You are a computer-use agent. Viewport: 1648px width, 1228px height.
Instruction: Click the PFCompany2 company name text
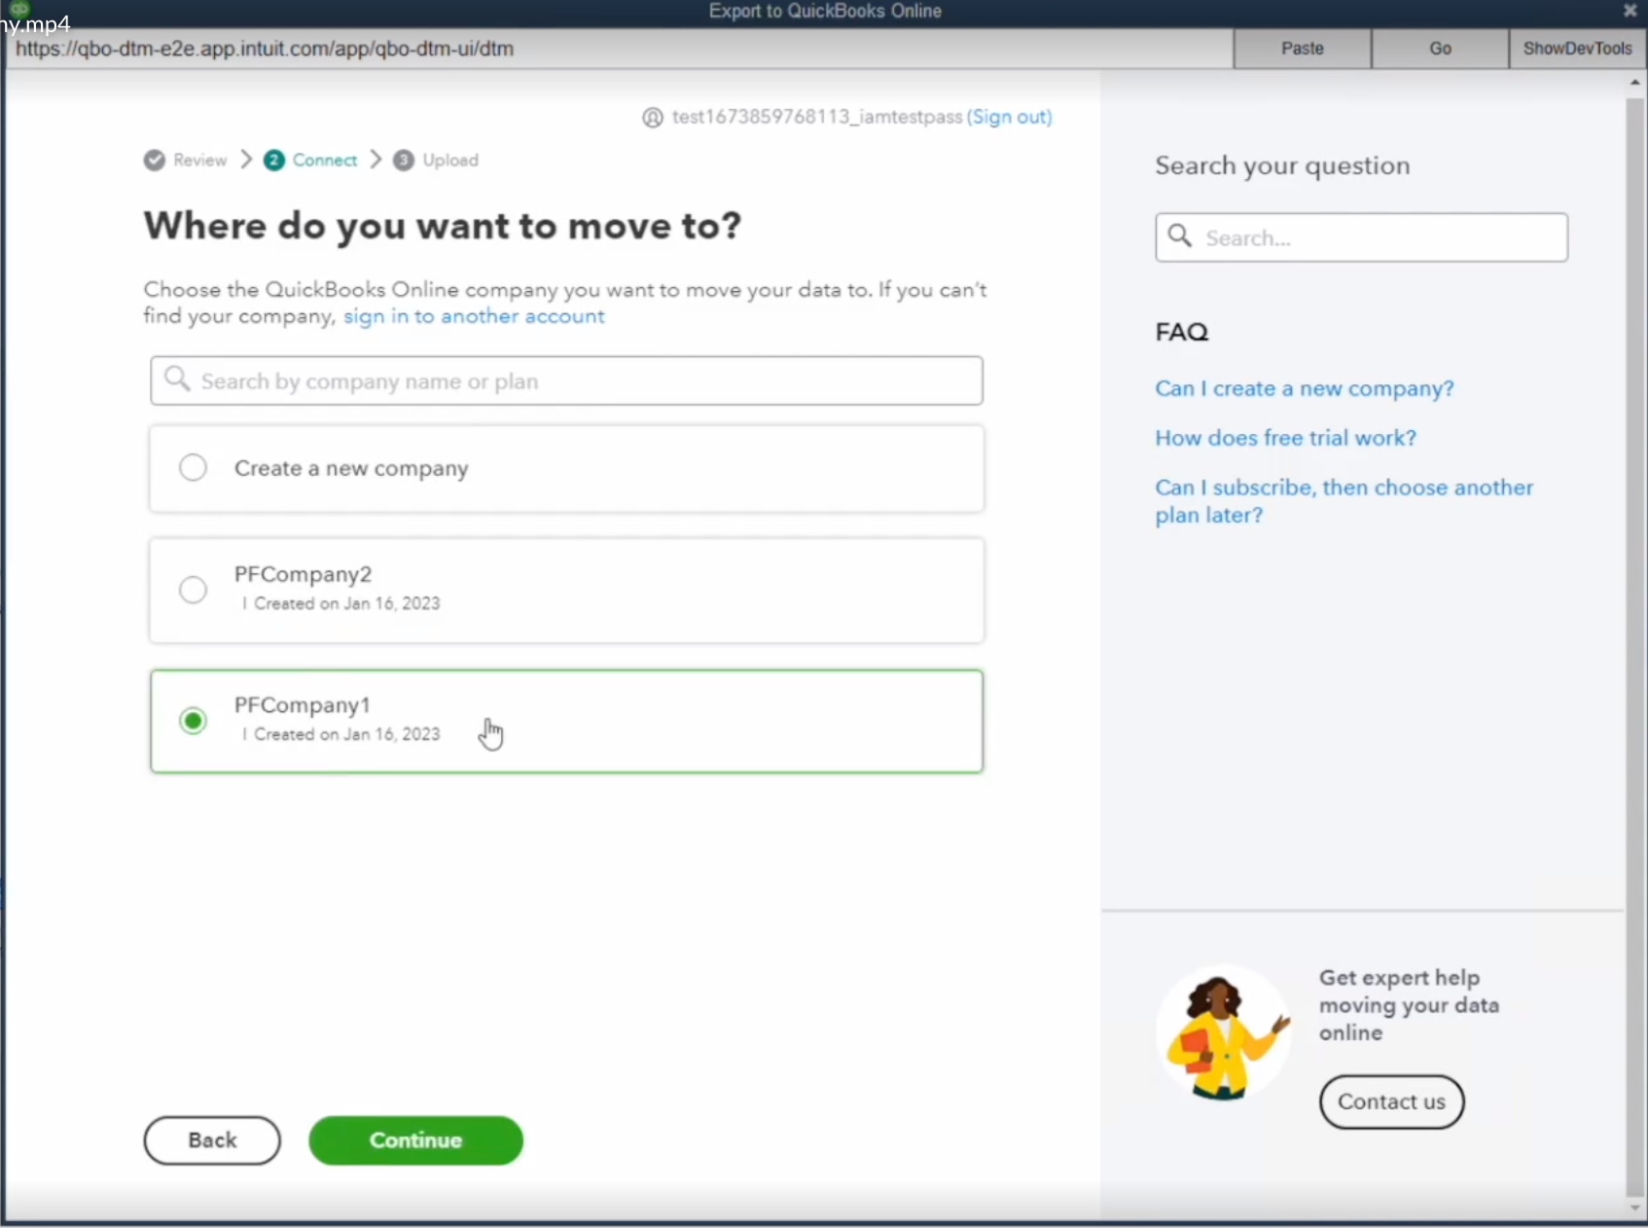[303, 574]
